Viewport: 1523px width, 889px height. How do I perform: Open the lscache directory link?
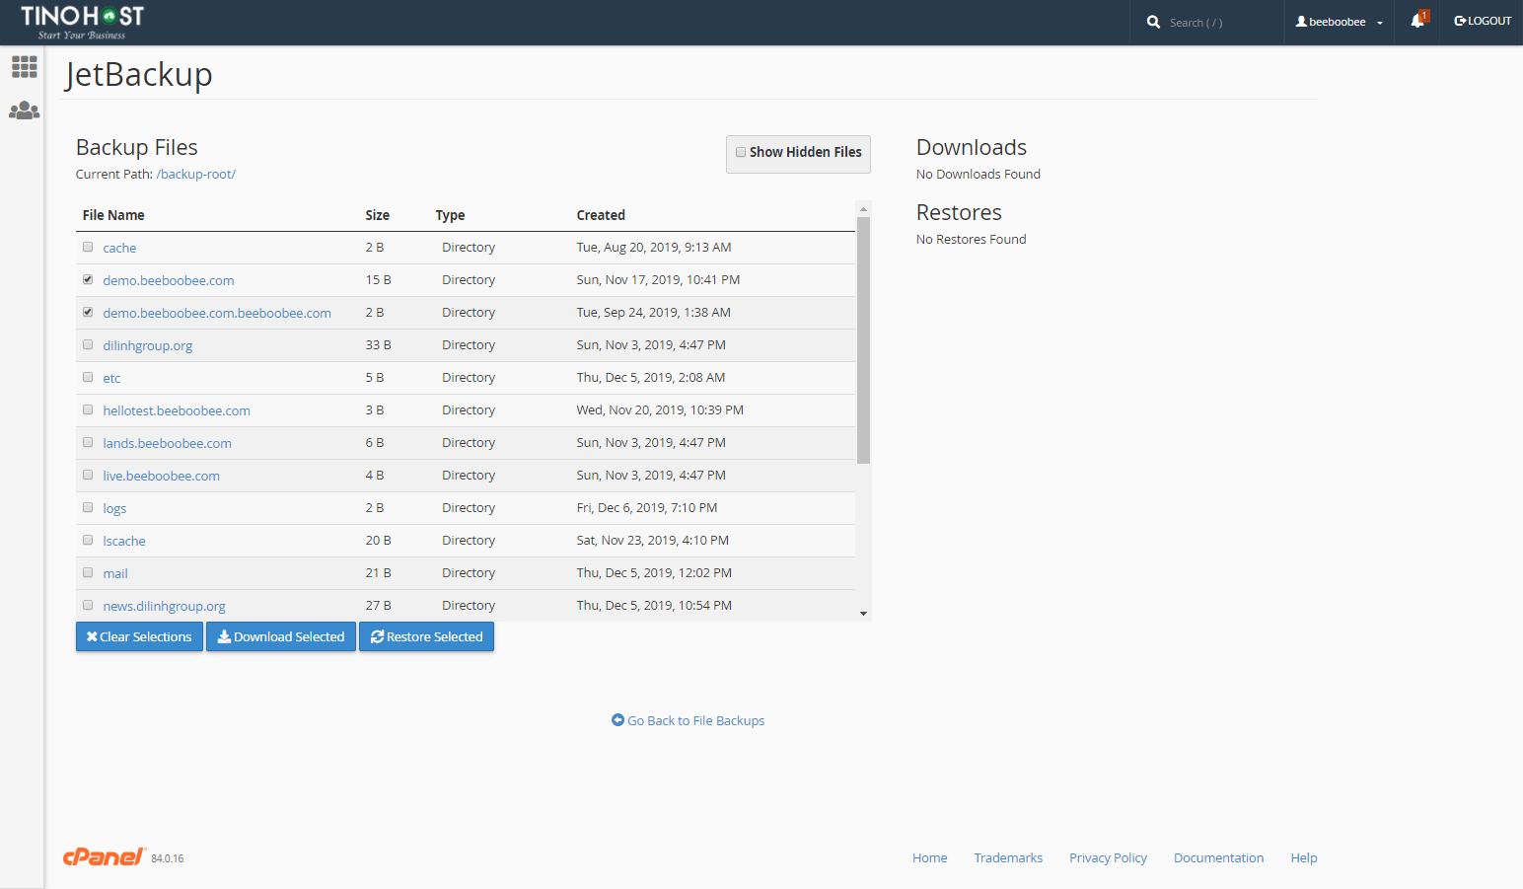pos(124,541)
